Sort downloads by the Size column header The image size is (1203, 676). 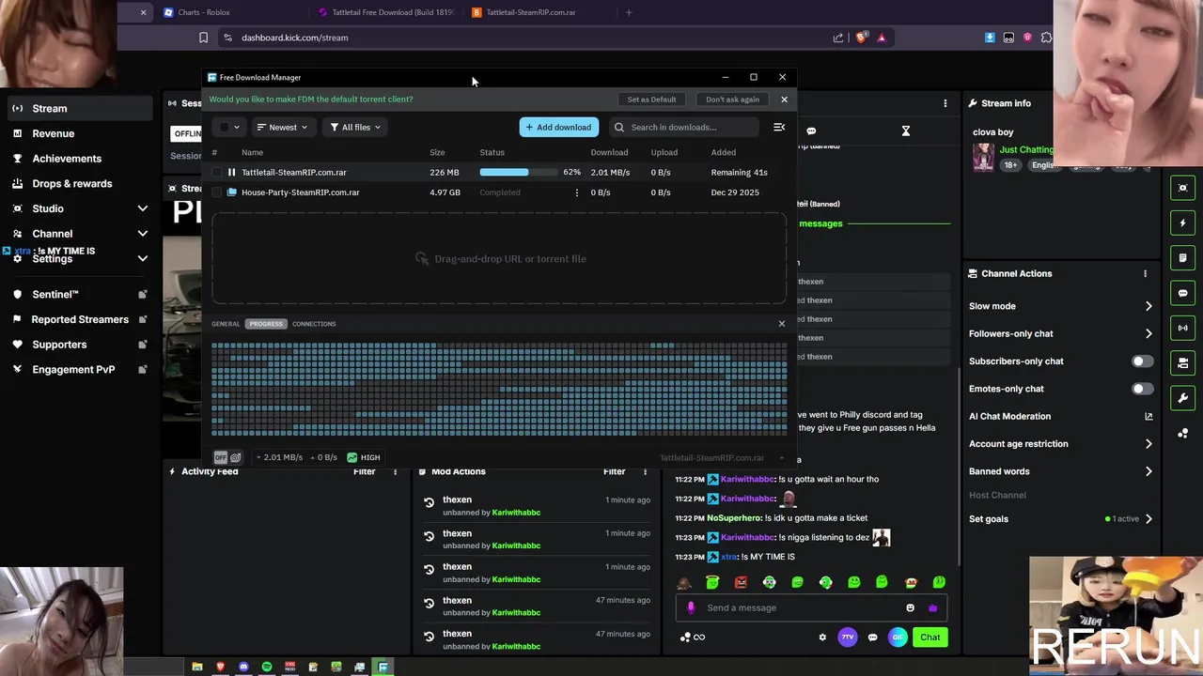(437, 152)
